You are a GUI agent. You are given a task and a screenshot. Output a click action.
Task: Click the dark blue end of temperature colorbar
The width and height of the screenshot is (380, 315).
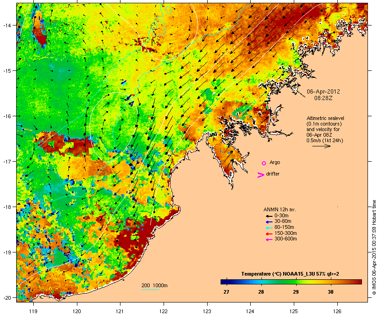coord(224,282)
